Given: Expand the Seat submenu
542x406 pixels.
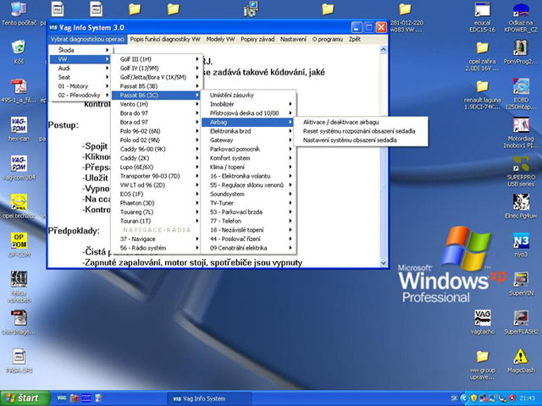Looking at the screenshot, I should [80, 77].
